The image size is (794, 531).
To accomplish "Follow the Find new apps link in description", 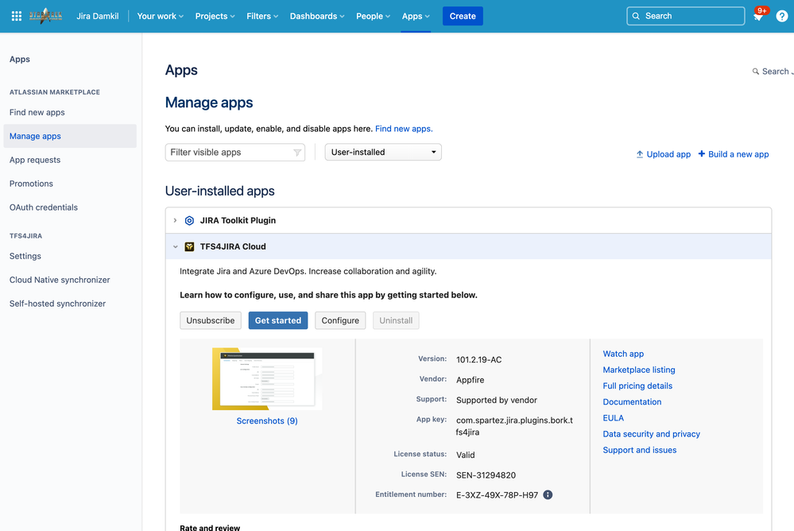I will 404,129.
